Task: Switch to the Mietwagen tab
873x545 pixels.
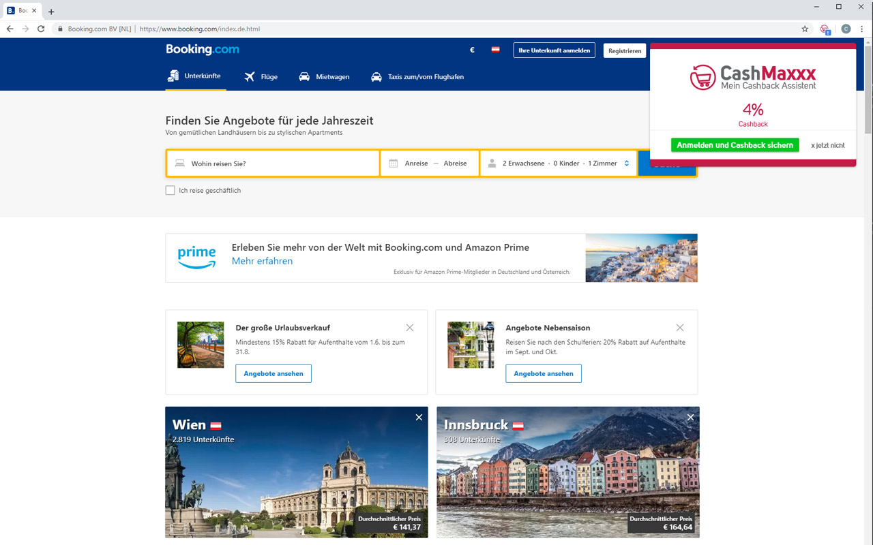Action: [324, 77]
